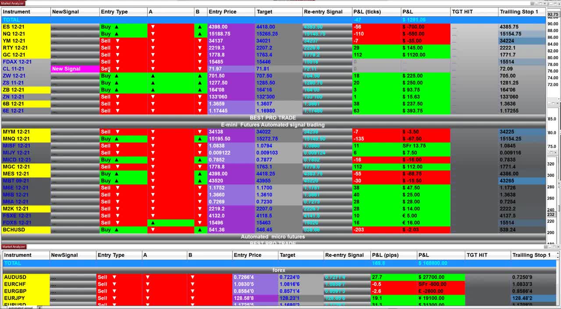Select the ZB 12-21 instrument cell
The height and width of the screenshot is (309, 561).
tap(26, 90)
